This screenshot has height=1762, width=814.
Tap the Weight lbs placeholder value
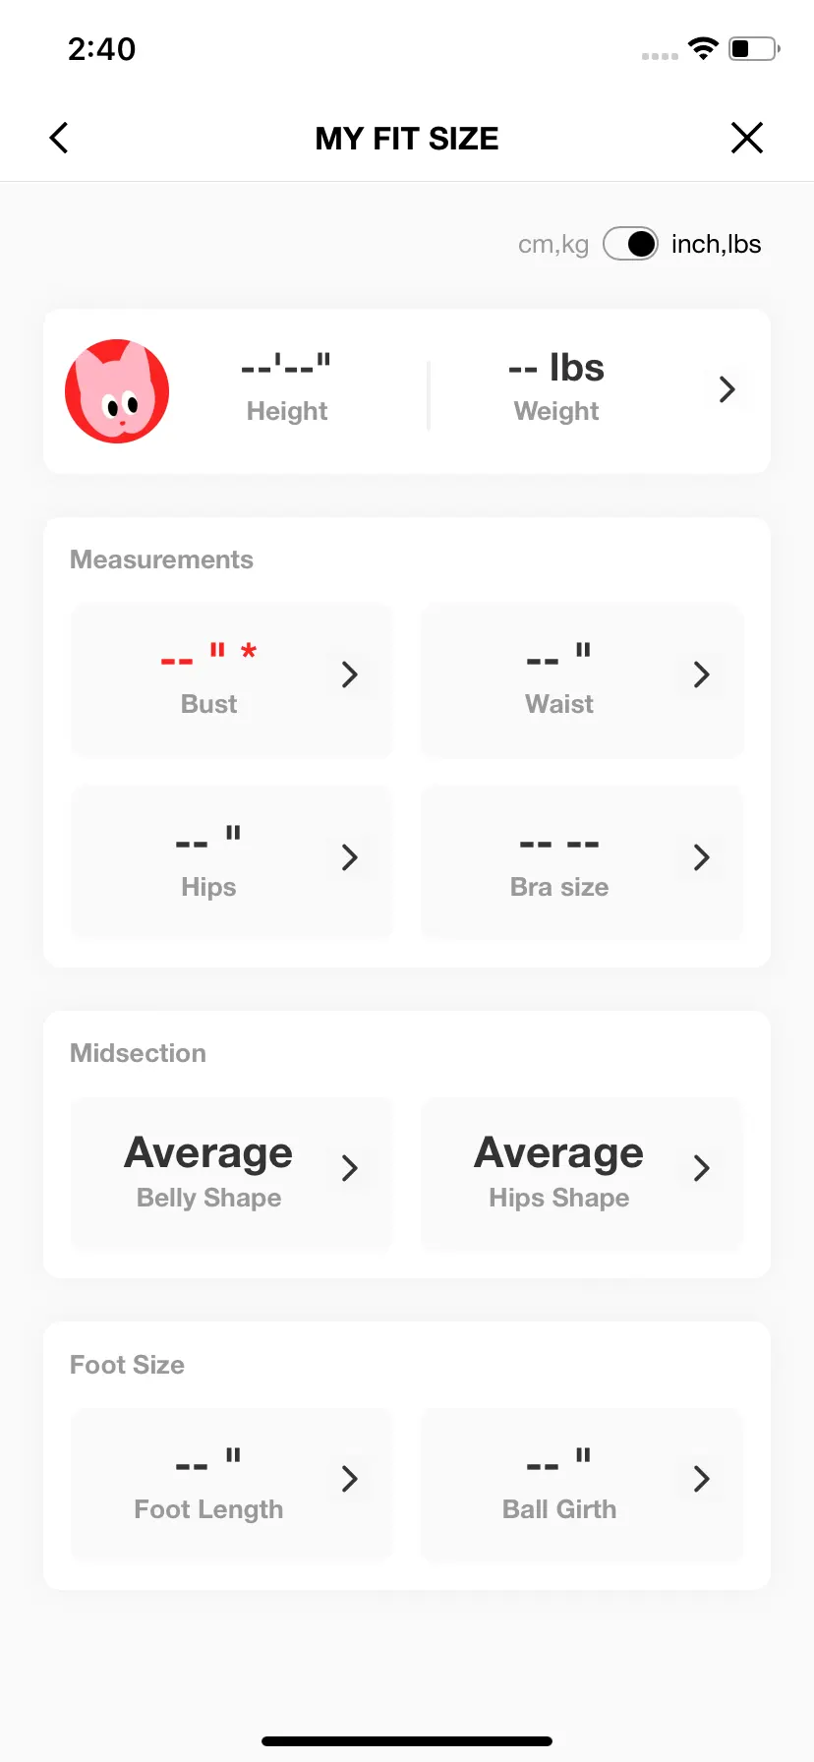pyautogui.click(x=556, y=368)
